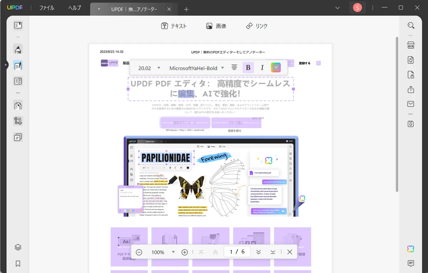Toggle Italic text formatting
The width and height of the screenshot is (428, 273).
262,68
